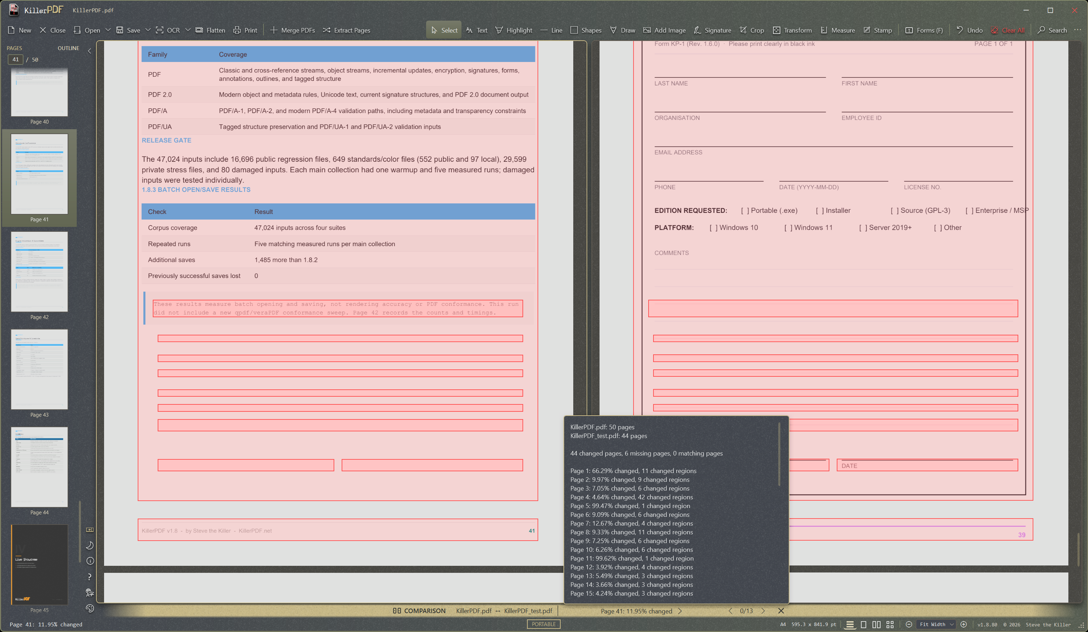Open the Fit Width zoom dropdown
Image resolution: width=1088 pixels, height=632 pixels.
click(936, 624)
